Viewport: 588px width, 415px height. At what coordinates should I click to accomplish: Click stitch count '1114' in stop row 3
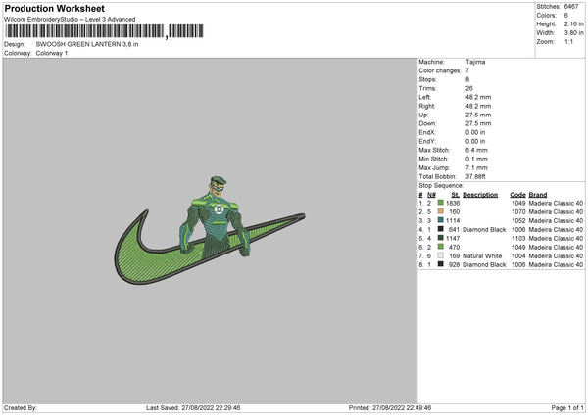tap(453, 220)
